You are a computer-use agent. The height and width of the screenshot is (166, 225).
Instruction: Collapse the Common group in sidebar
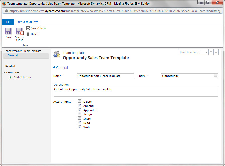(x=5, y=72)
